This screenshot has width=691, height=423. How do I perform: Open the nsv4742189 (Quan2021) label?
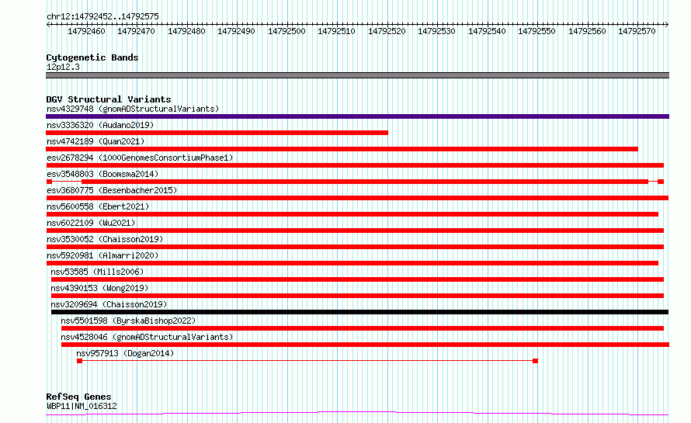click(95, 141)
